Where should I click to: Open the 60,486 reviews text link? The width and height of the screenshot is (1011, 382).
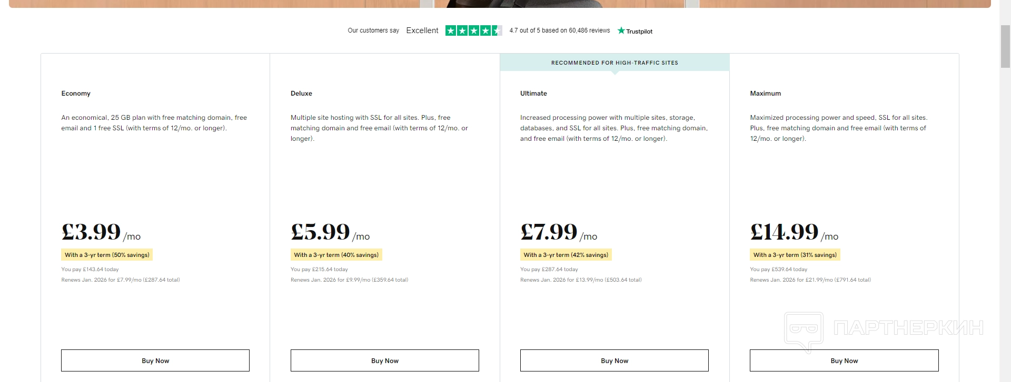point(589,30)
